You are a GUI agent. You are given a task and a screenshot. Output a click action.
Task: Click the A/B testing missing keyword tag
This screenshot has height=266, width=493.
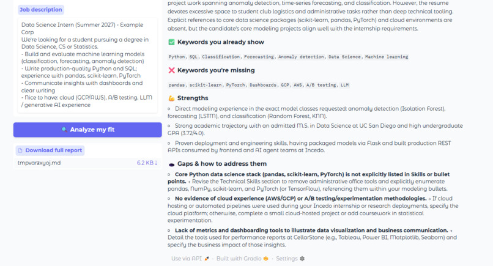click(321, 85)
